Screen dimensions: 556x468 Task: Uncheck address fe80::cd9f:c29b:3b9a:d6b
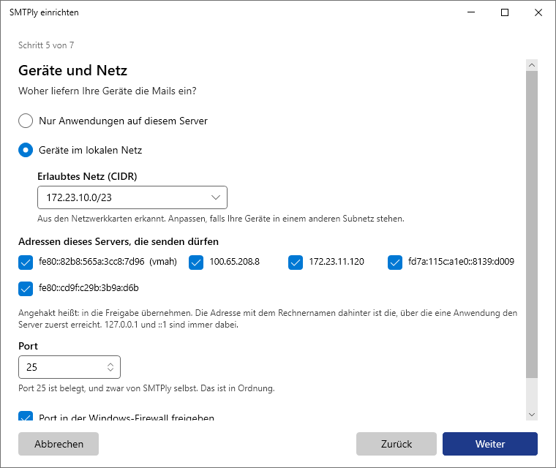tap(26, 289)
